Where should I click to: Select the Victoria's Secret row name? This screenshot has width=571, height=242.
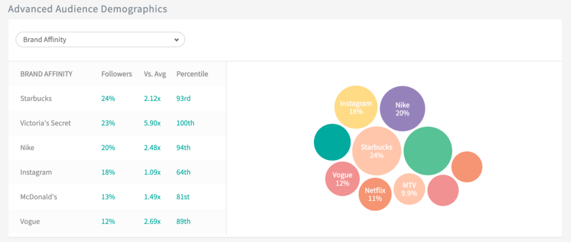click(x=46, y=123)
